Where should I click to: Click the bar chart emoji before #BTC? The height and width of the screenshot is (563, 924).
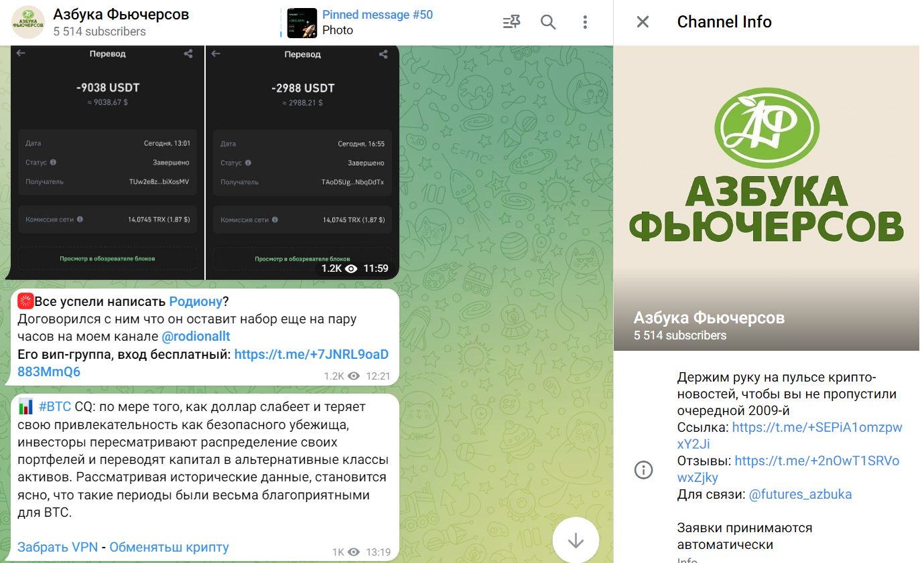[25, 406]
